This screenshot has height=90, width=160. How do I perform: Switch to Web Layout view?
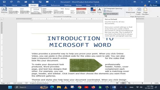[x=129, y=83]
